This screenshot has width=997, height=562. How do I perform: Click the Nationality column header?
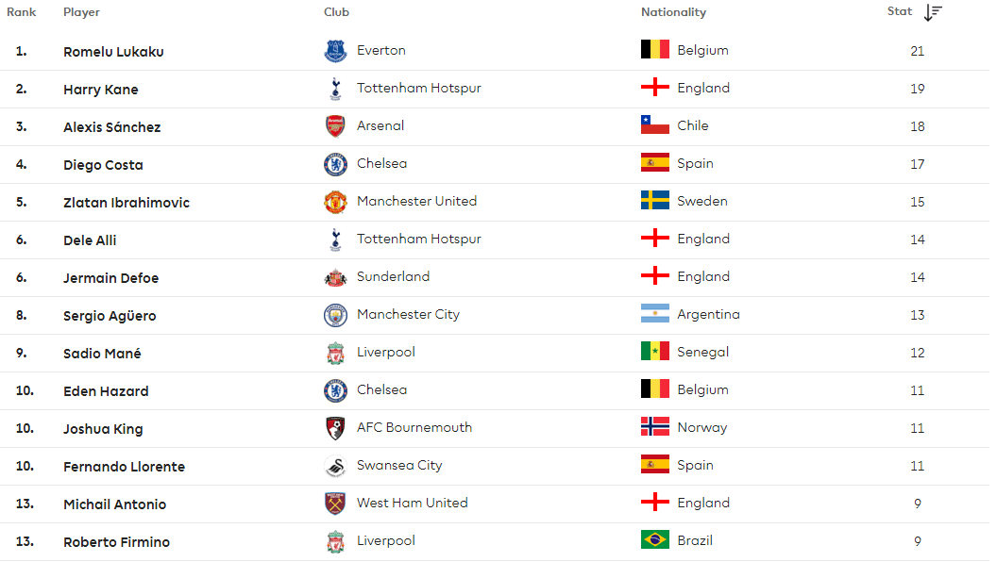click(673, 12)
